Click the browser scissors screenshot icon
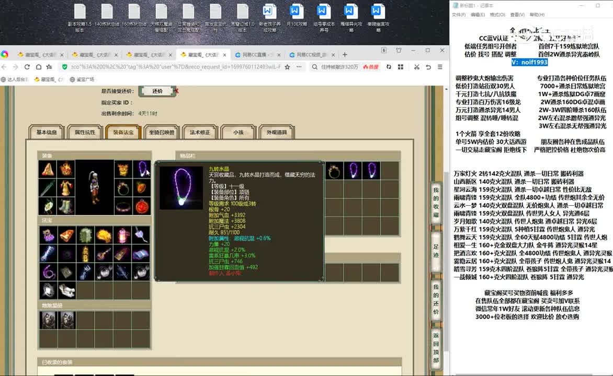This screenshot has height=376, width=613. coord(417,67)
